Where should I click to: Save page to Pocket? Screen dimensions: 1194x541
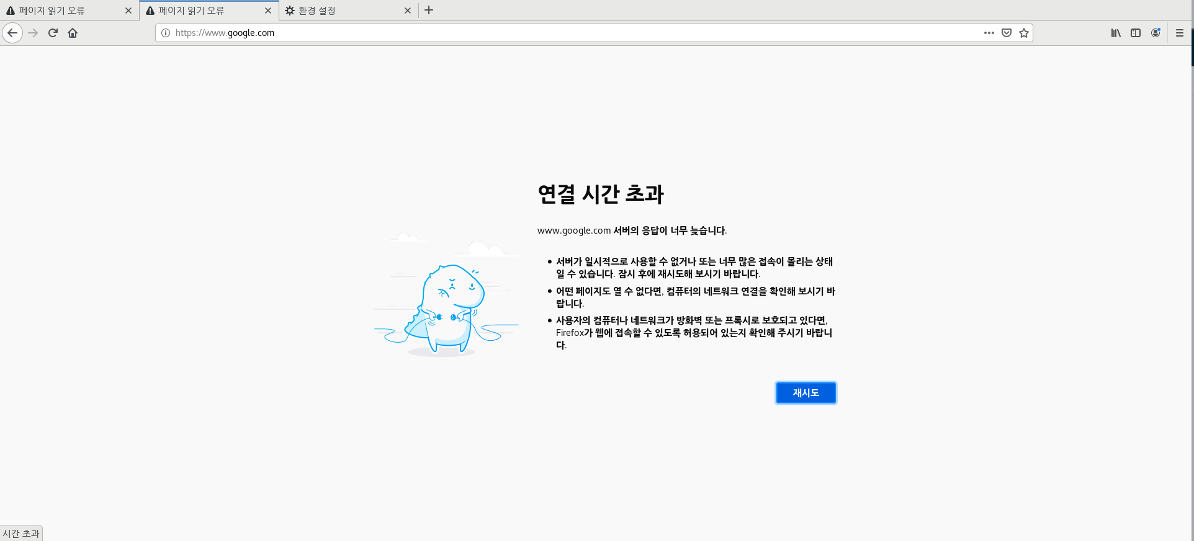point(1007,33)
